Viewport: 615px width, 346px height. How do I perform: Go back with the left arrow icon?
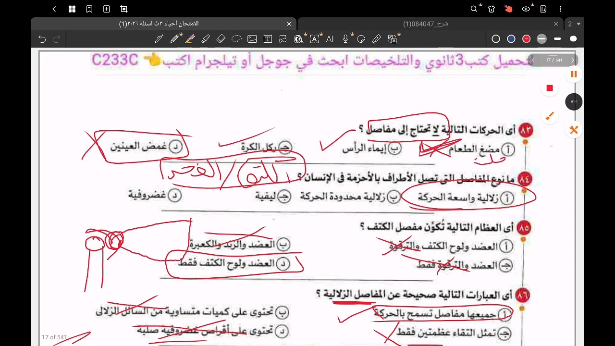point(54,9)
